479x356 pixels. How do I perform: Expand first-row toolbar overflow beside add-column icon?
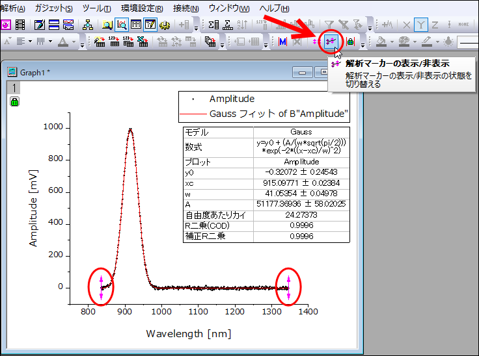196,29
